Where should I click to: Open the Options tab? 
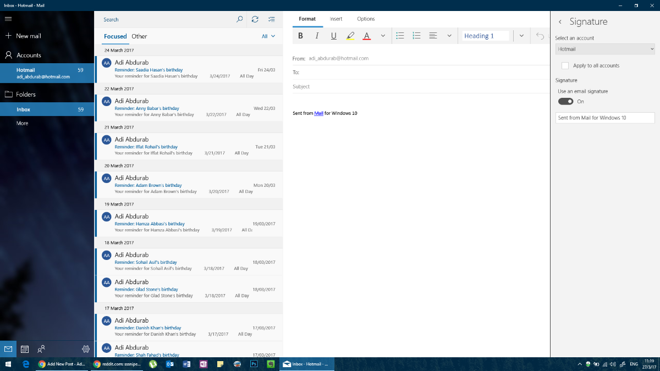pyautogui.click(x=366, y=19)
